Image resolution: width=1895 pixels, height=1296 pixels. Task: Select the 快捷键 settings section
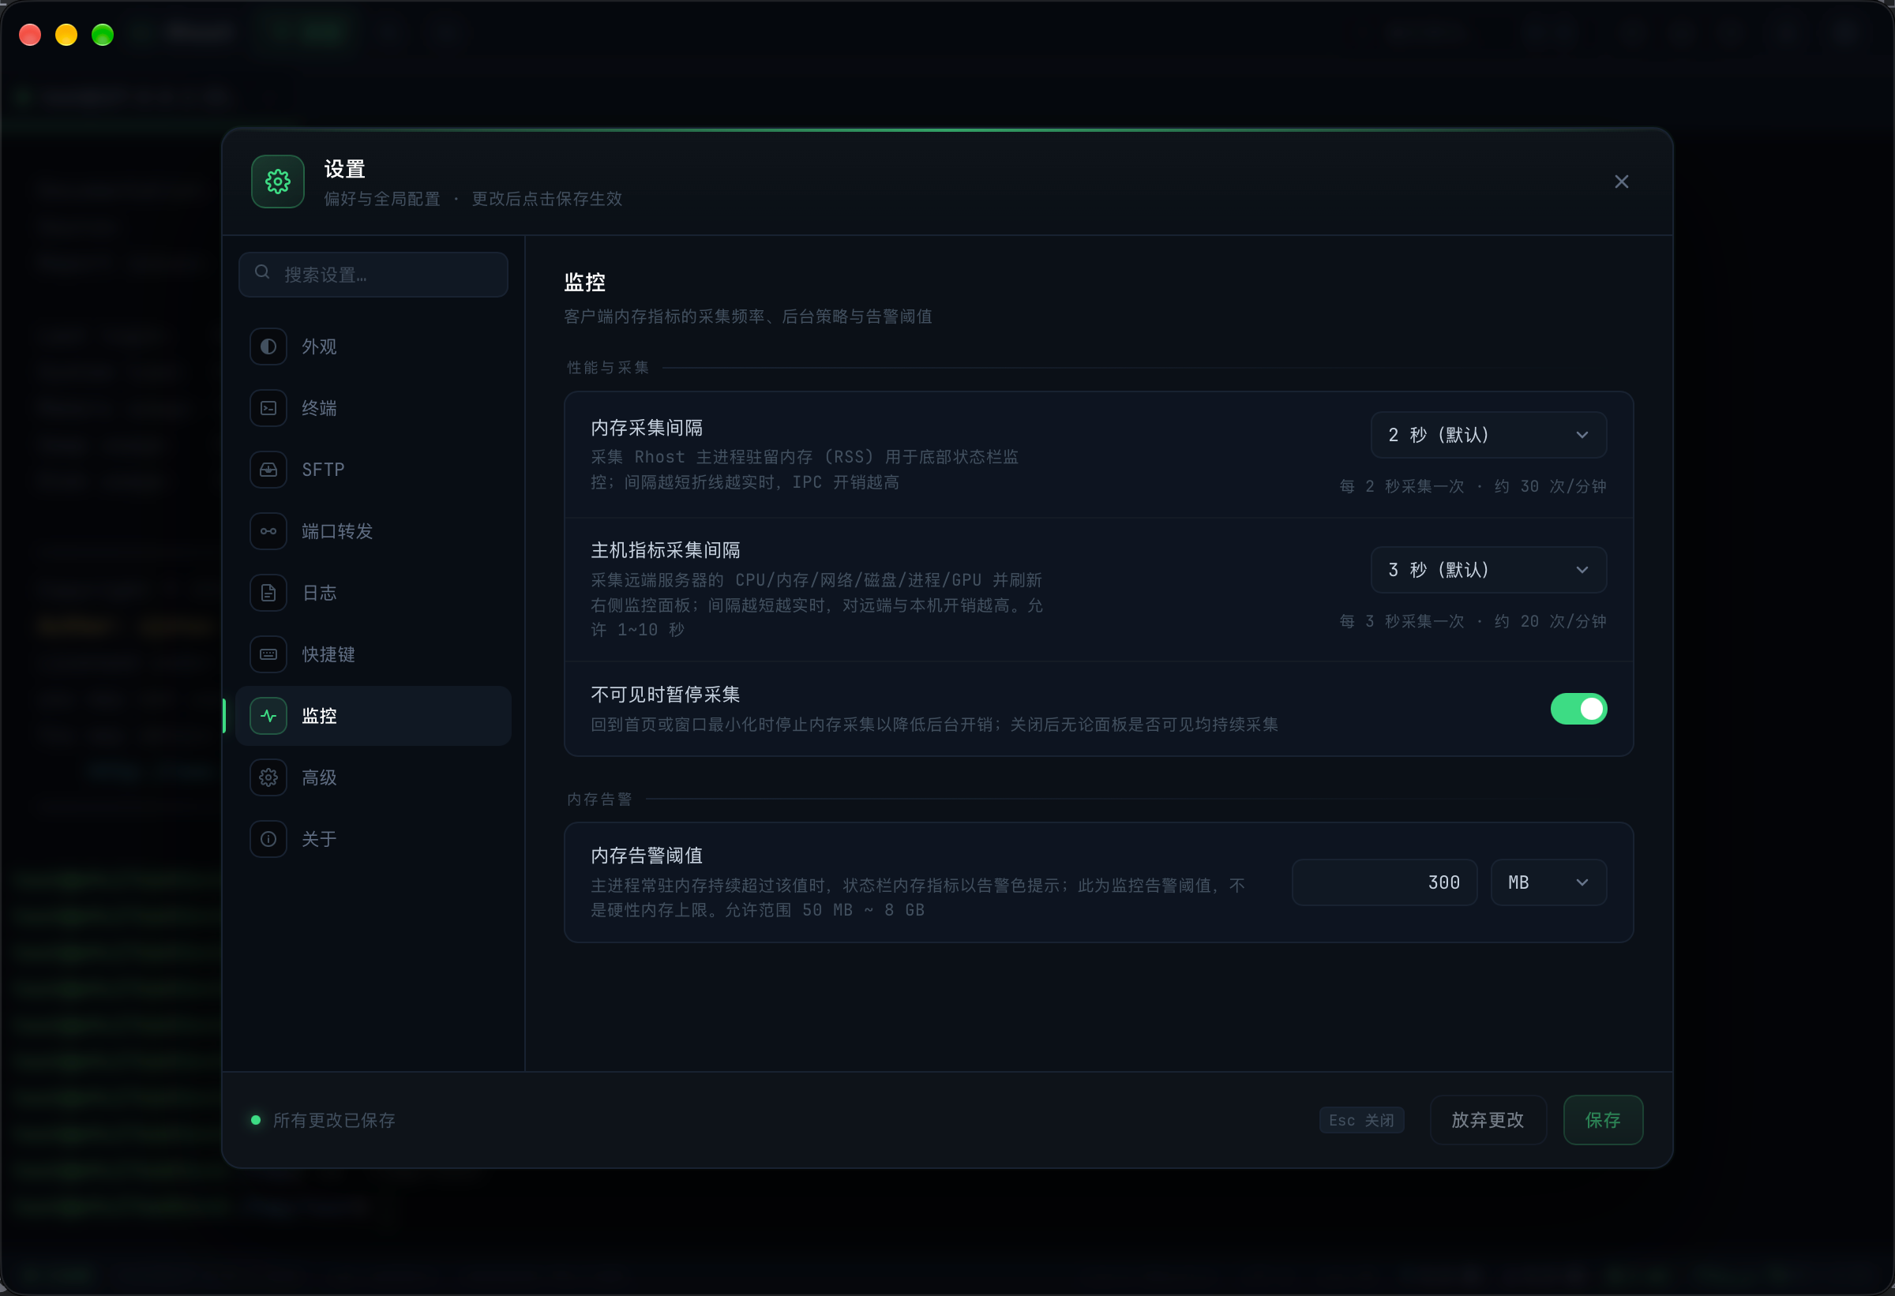[373, 654]
